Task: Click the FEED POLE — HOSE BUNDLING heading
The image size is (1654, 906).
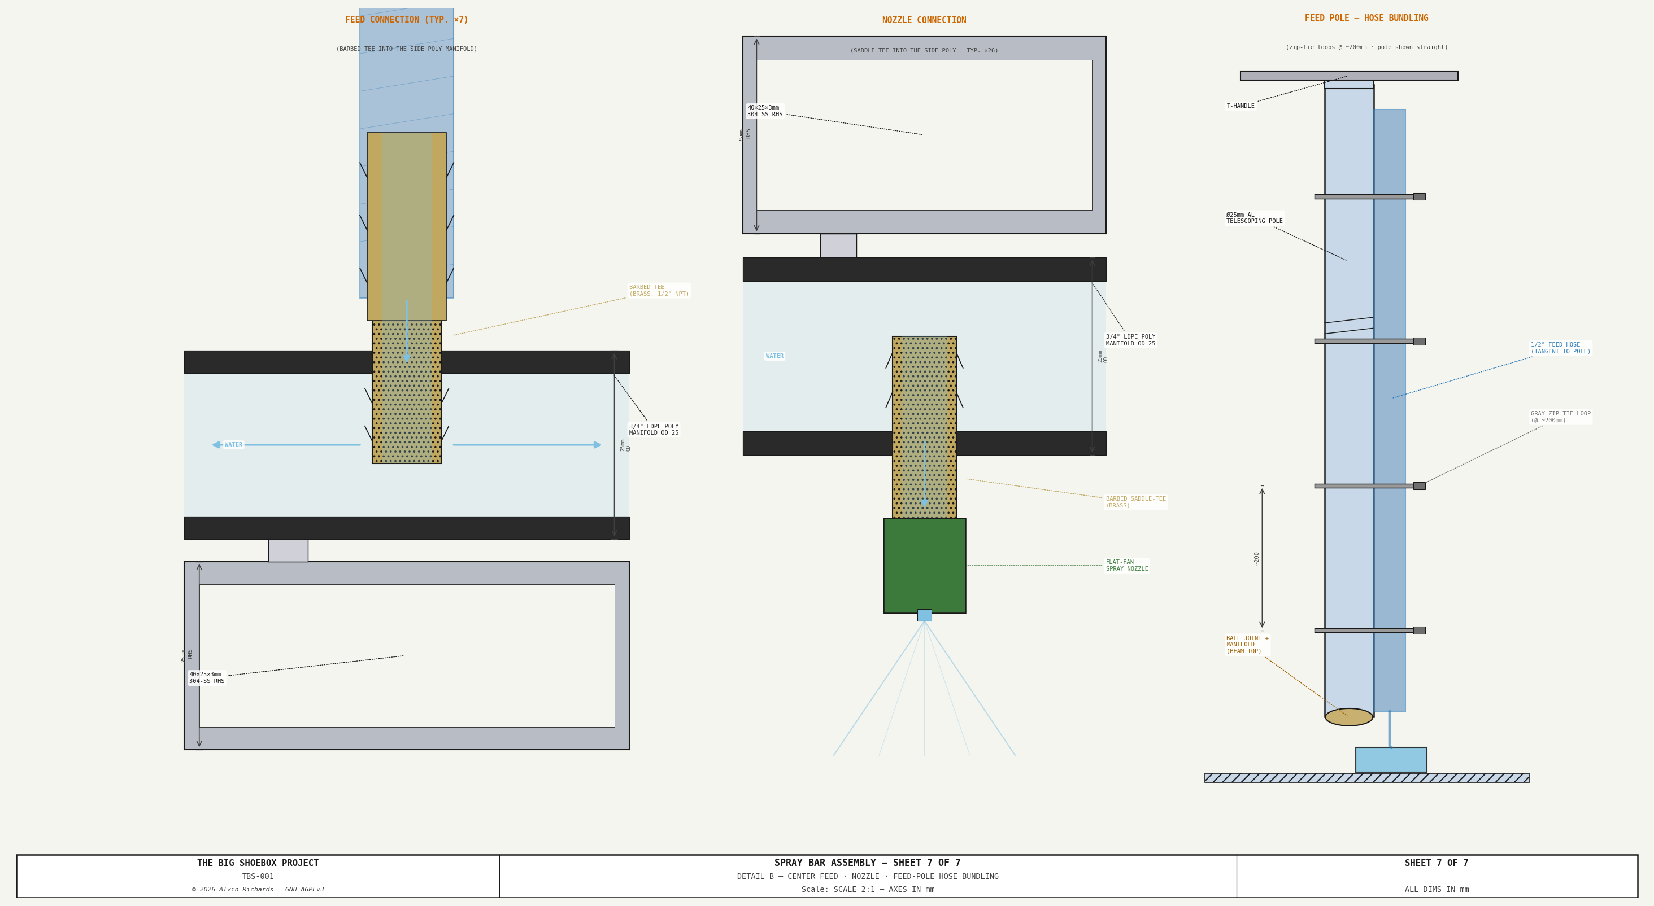Action: tap(1366, 18)
